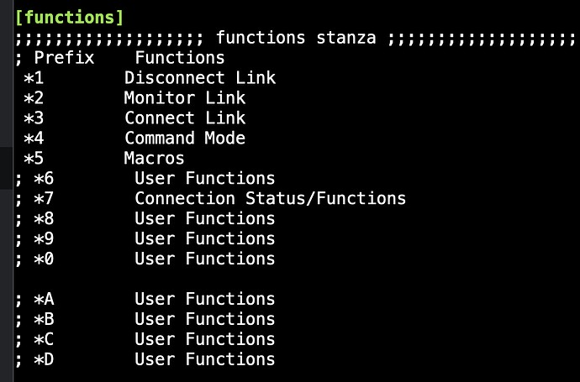Click User Functions on the *9 line
This screenshot has height=382, width=580.
pos(205,238)
